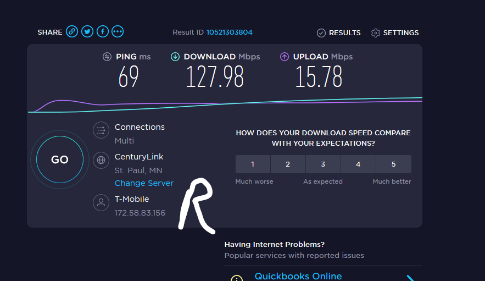Select the IP address 172.58.83.156

140,213
